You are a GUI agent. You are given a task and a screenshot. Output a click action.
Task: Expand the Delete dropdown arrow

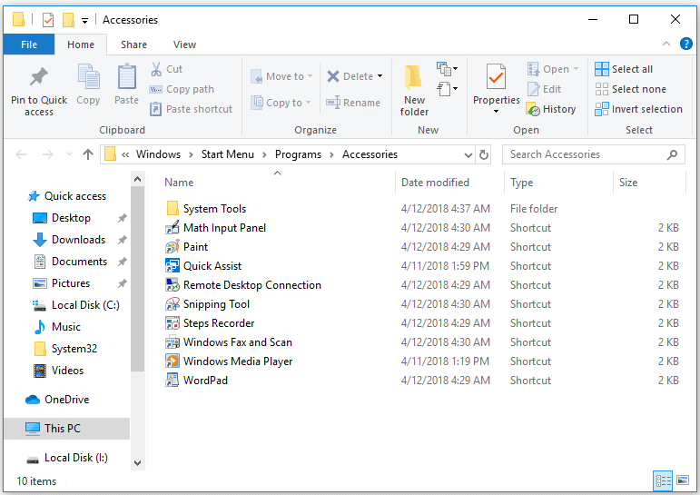(380, 76)
